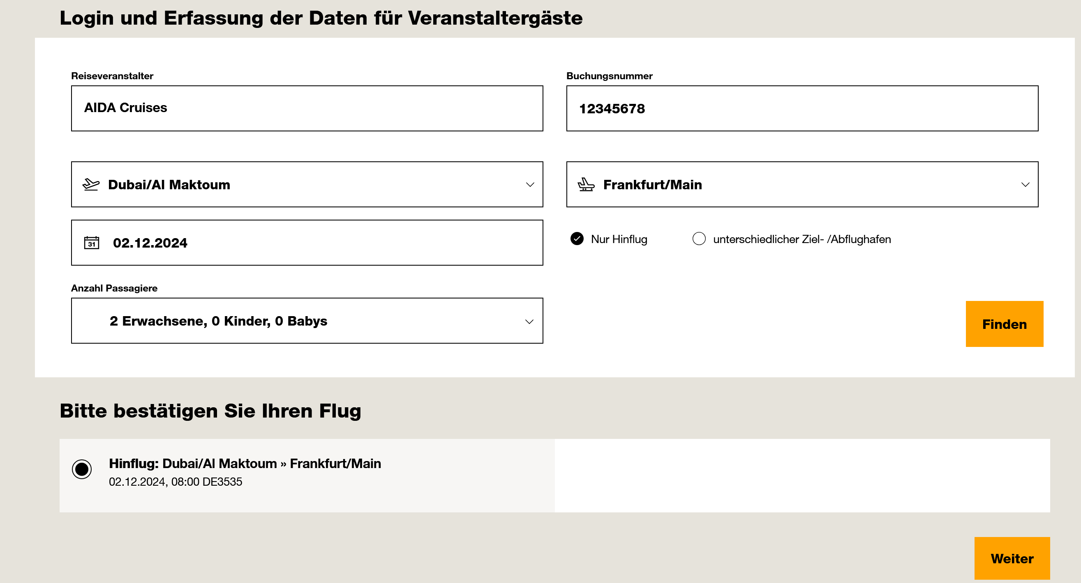Select the Hinflug Dubai to Frankfurt flight radio

82,468
